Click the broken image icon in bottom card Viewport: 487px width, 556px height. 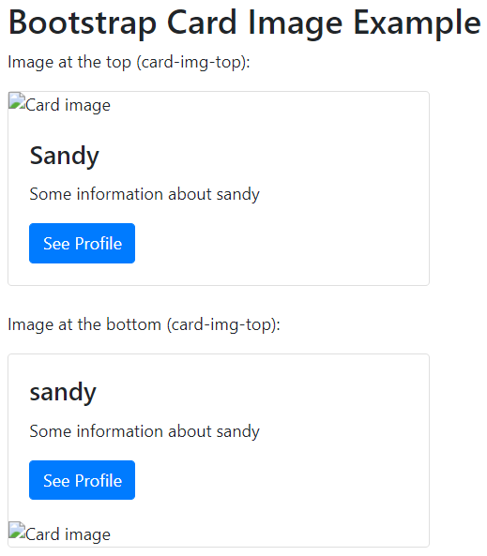coord(17,530)
